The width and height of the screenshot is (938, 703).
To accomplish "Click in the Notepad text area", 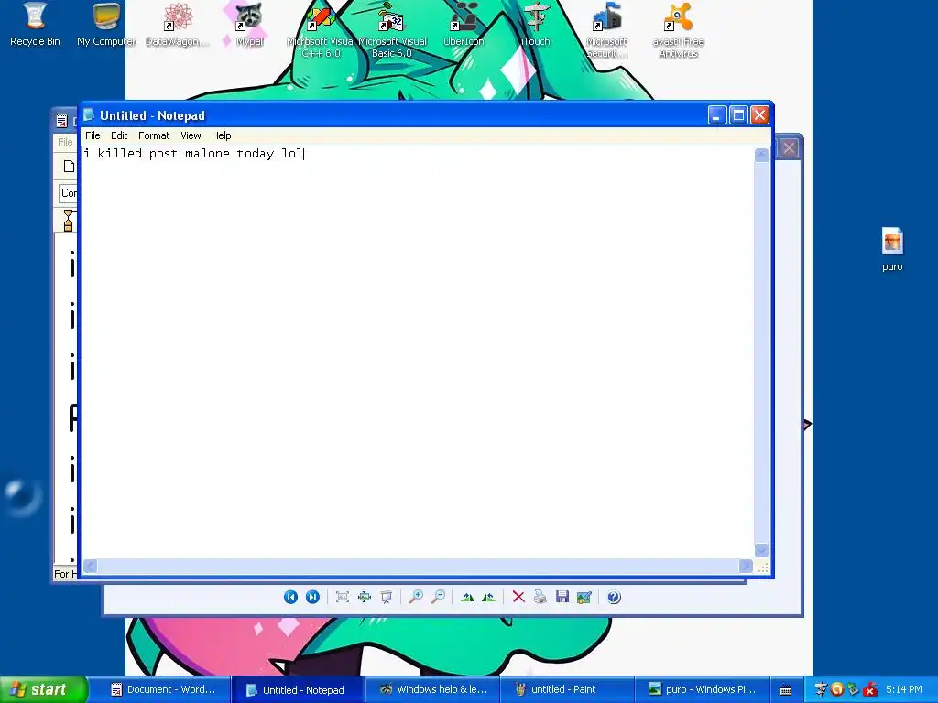I will 418,352.
